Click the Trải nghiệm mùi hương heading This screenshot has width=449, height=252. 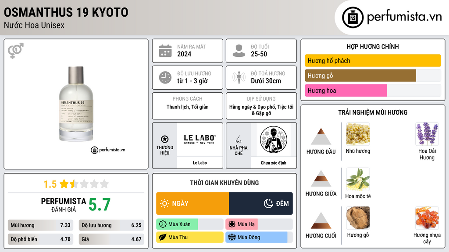pos(373,112)
